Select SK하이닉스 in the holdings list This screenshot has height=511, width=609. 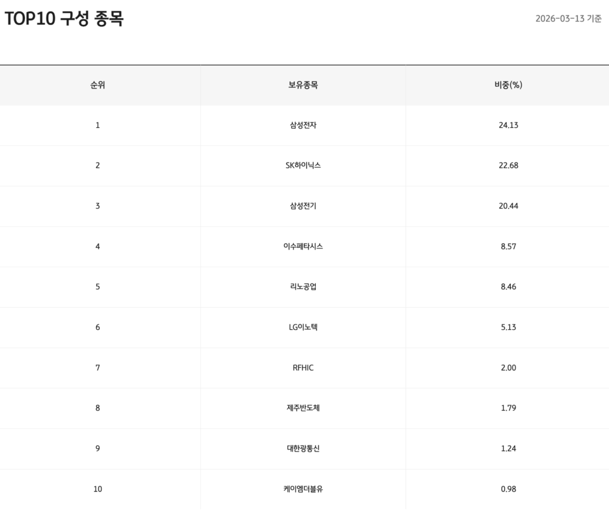pyautogui.click(x=303, y=166)
